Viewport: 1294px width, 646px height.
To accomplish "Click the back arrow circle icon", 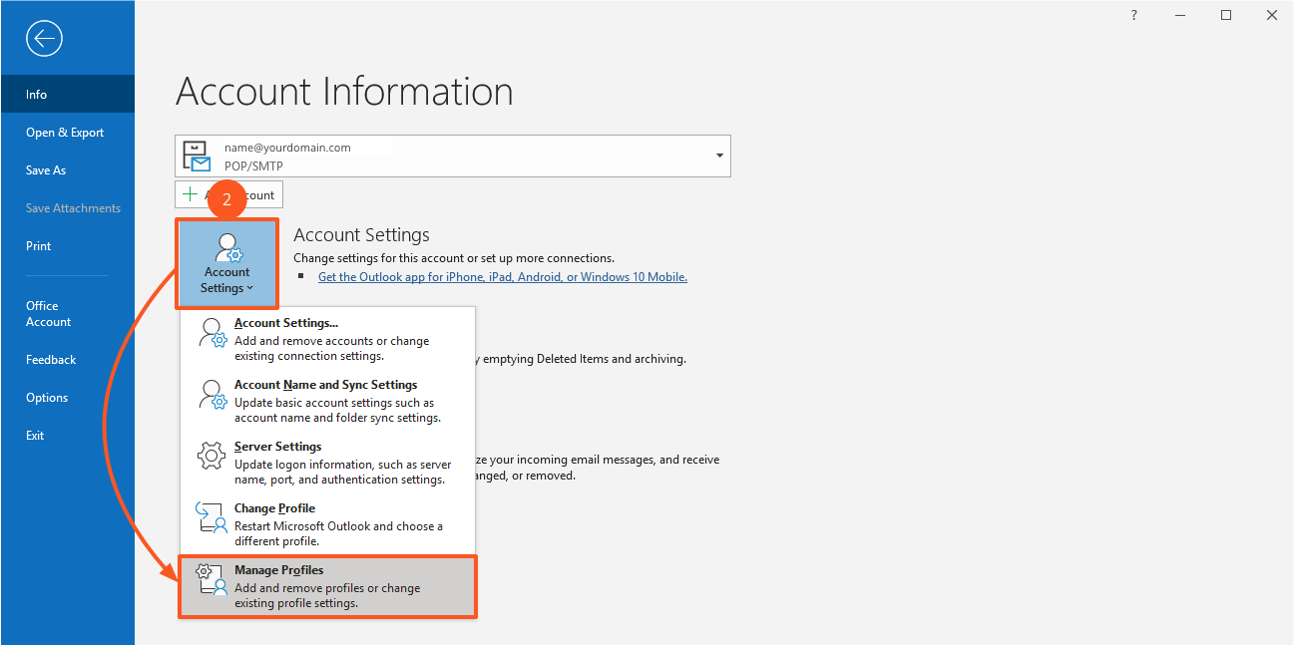I will coord(45,39).
